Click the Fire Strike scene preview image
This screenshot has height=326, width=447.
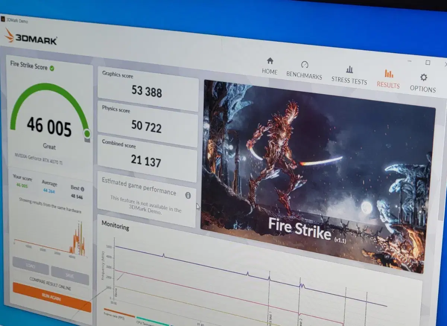pyautogui.click(x=318, y=176)
